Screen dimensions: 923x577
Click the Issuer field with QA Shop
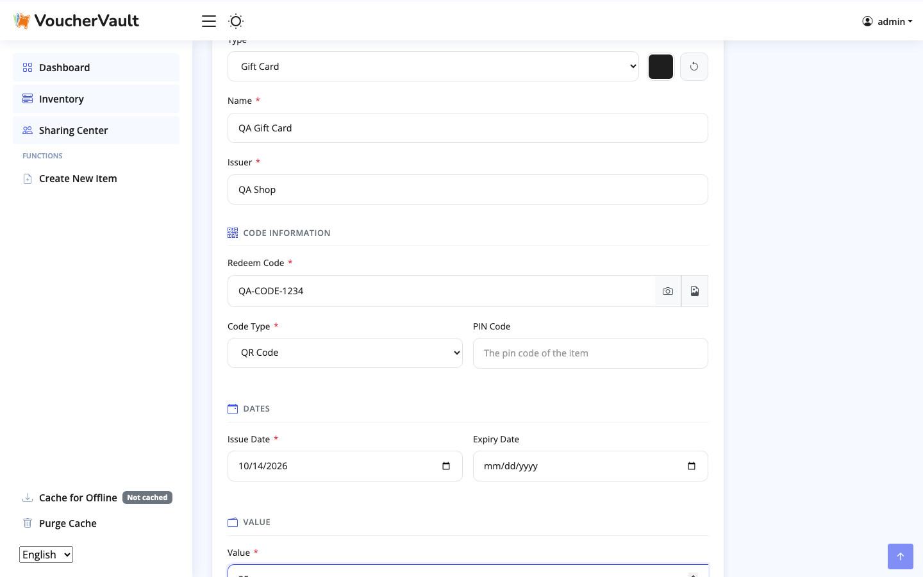[x=468, y=190]
